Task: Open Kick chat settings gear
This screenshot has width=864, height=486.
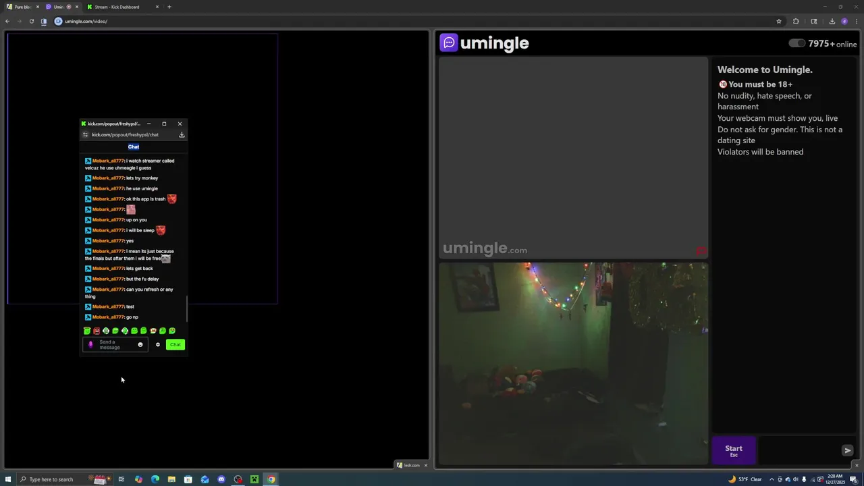Action: click(158, 345)
